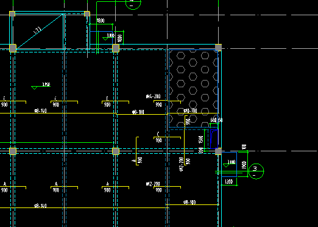Pick the long green horizontal line

(57, 142)
